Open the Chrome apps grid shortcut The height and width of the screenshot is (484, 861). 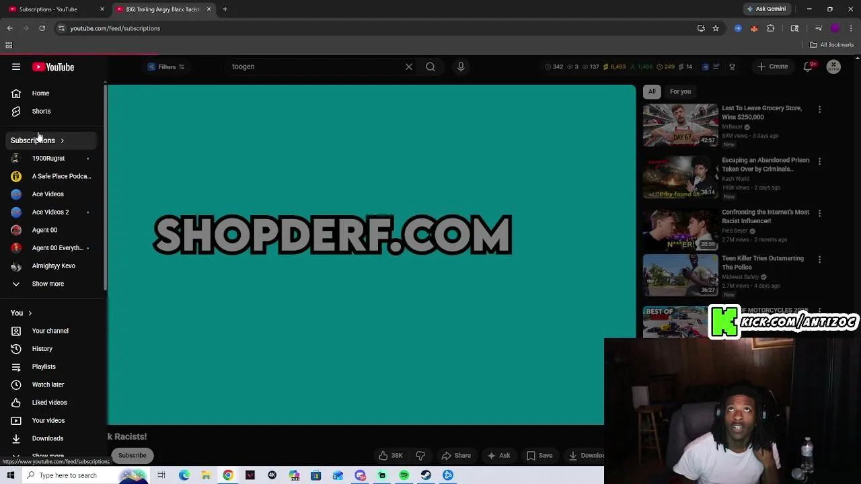coord(9,45)
